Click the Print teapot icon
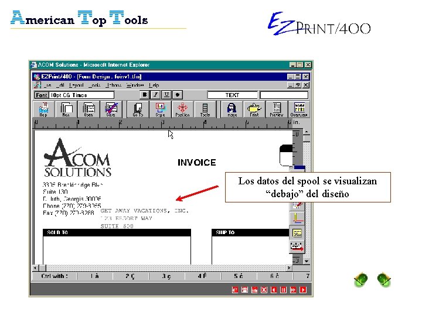Image resolution: width=422 pixels, height=316 pixels. pos(254,109)
